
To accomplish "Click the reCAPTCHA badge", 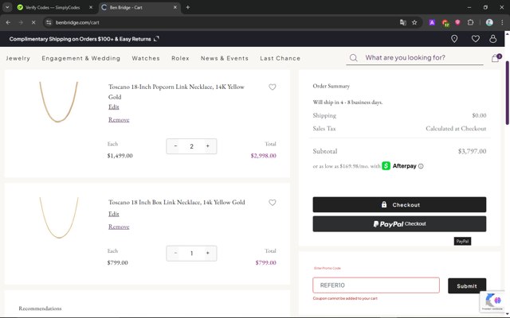I will pos(492,302).
